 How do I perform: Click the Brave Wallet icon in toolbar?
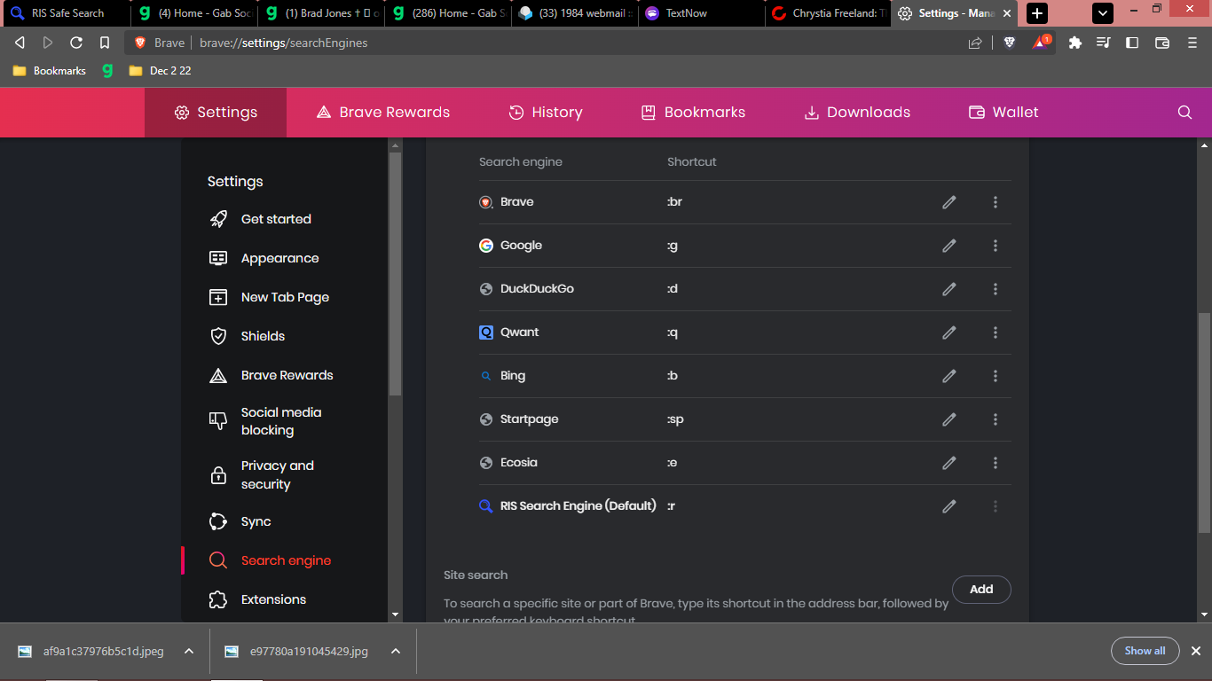[x=1162, y=43]
